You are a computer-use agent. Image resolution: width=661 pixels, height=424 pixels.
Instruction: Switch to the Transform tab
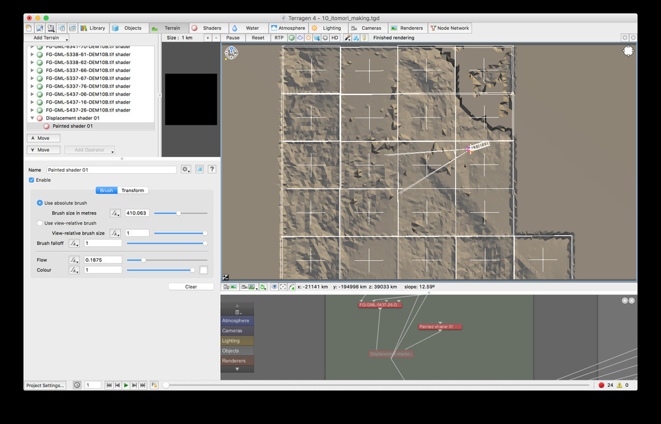133,191
